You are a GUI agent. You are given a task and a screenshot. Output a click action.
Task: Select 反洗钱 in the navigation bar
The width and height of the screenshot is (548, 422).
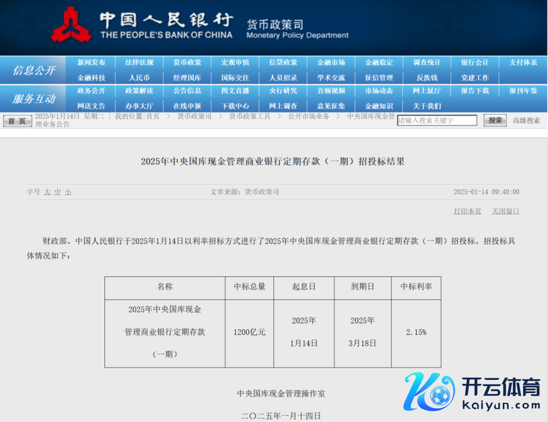pos(427,78)
